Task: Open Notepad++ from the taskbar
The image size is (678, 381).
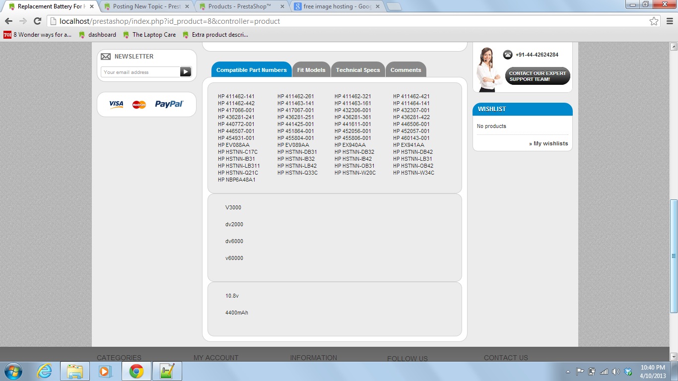Action: coord(167,371)
